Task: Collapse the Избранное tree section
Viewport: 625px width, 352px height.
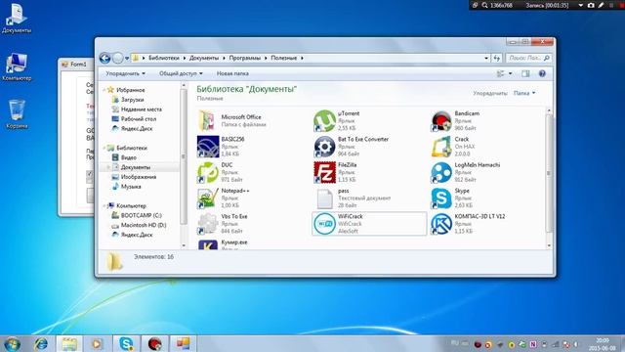Action: [x=104, y=90]
